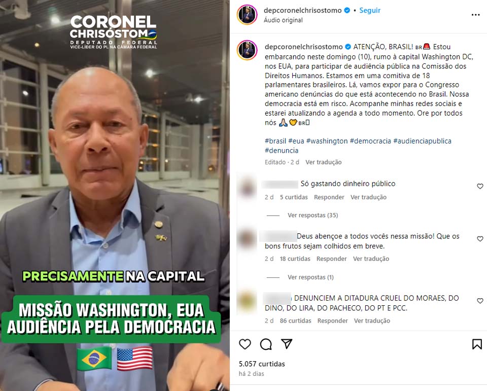This screenshot has width=487, height=391.
Task: Follow the account with Seguir
Action: click(370, 10)
